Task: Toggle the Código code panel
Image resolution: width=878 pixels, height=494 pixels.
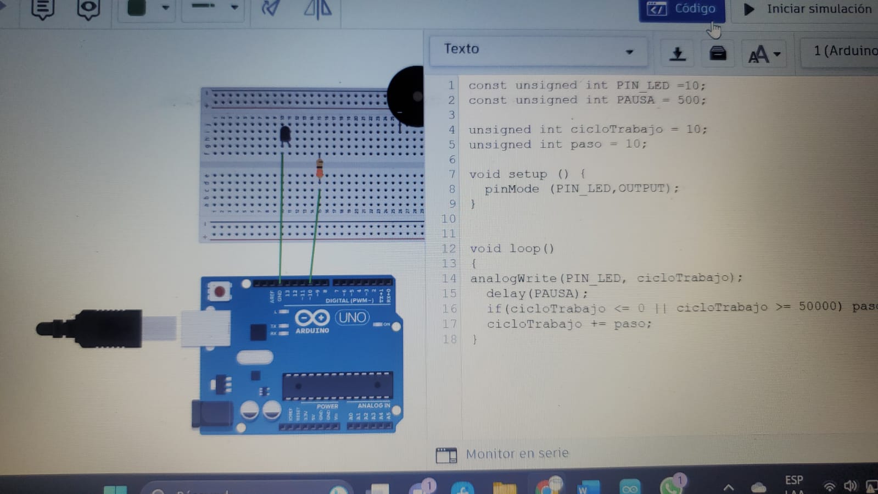Action: click(681, 9)
